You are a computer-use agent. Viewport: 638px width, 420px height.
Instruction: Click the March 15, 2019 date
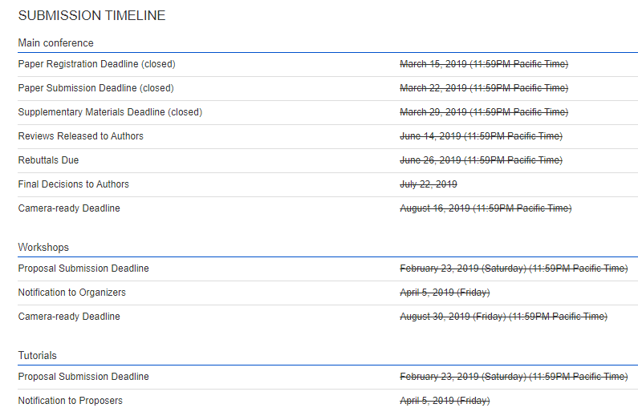click(x=484, y=64)
